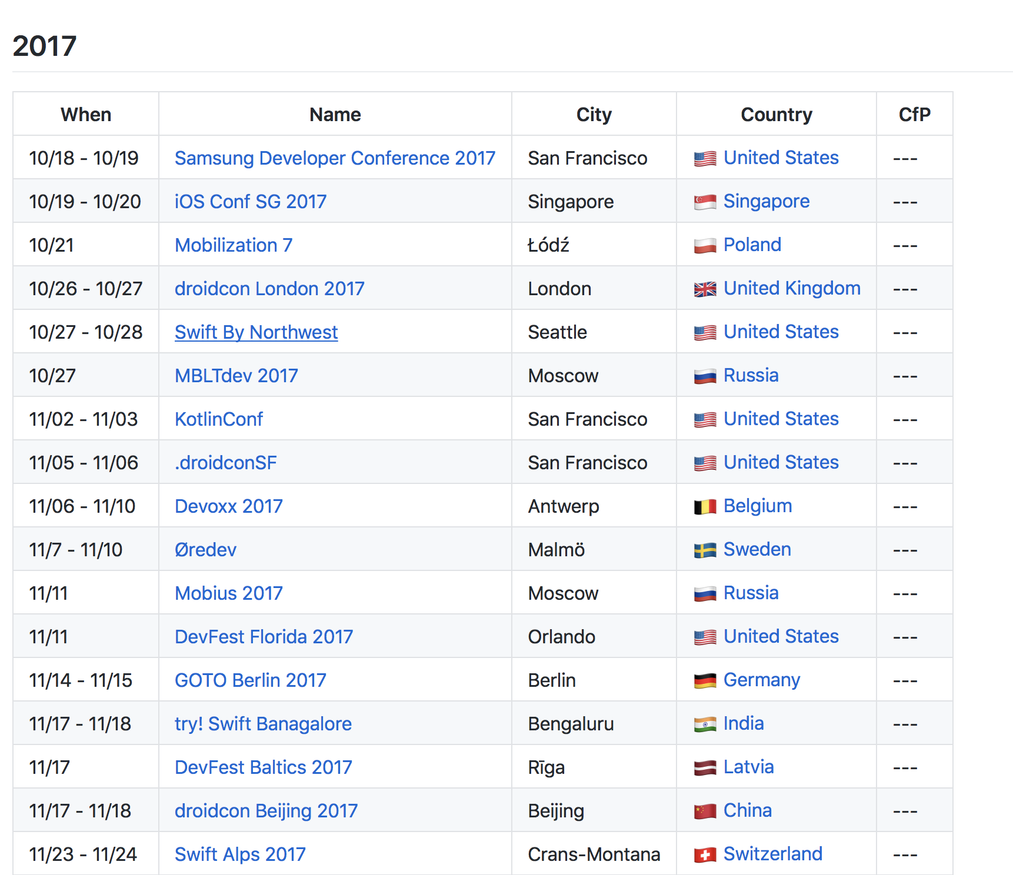Image resolution: width=1013 pixels, height=875 pixels.
Task: Click the China flag icon
Action: tap(705, 811)
